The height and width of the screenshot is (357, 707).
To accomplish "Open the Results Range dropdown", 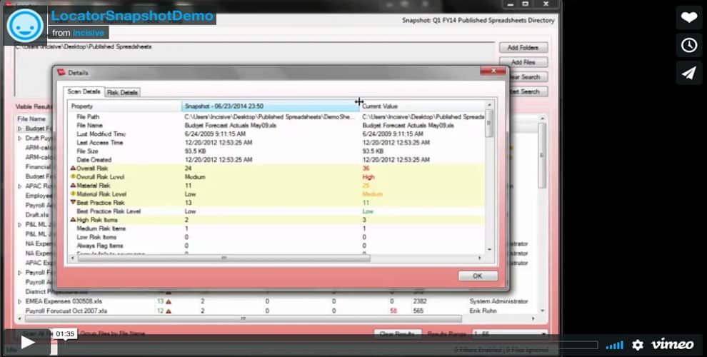I will click(x=509, y=334).
